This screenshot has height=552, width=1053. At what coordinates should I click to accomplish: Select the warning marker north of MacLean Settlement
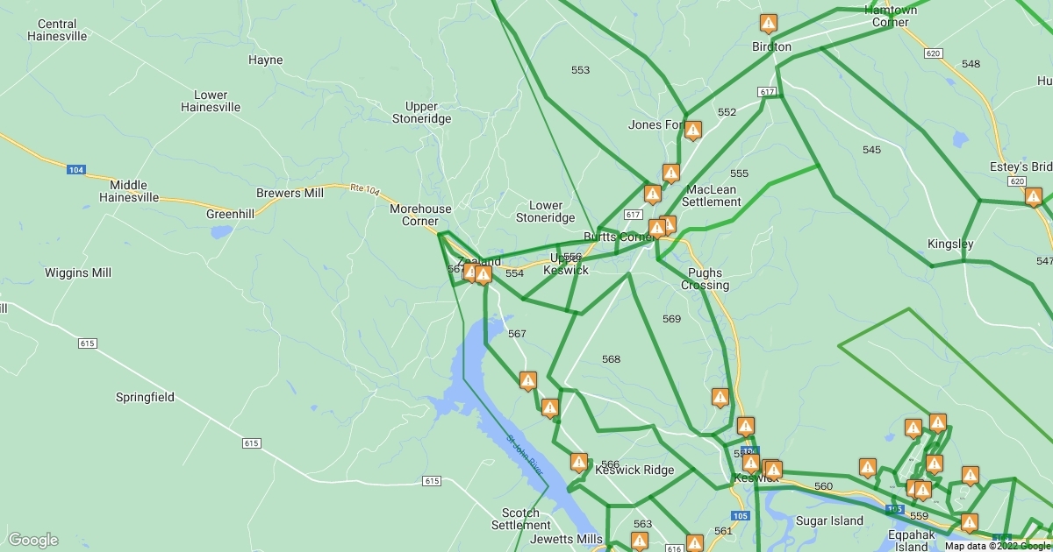click(671, 173)
